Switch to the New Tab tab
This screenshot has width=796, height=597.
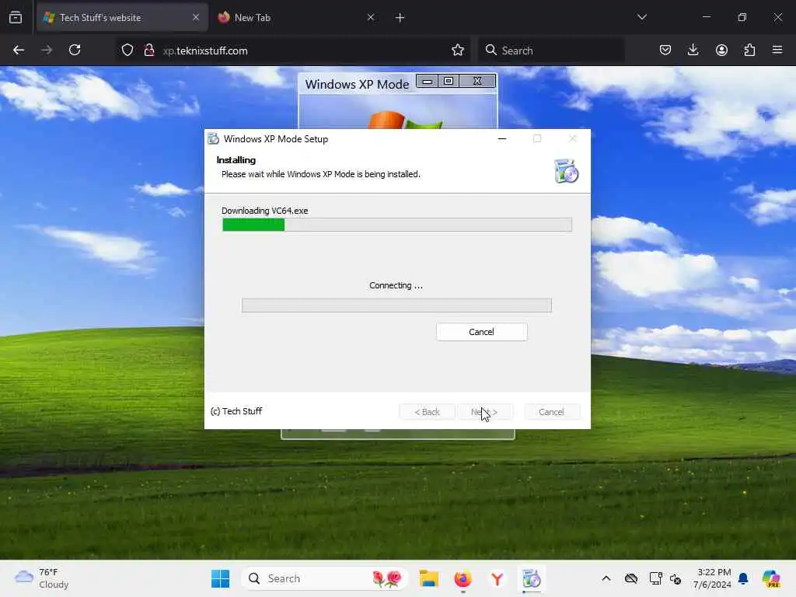click(296, 18)
